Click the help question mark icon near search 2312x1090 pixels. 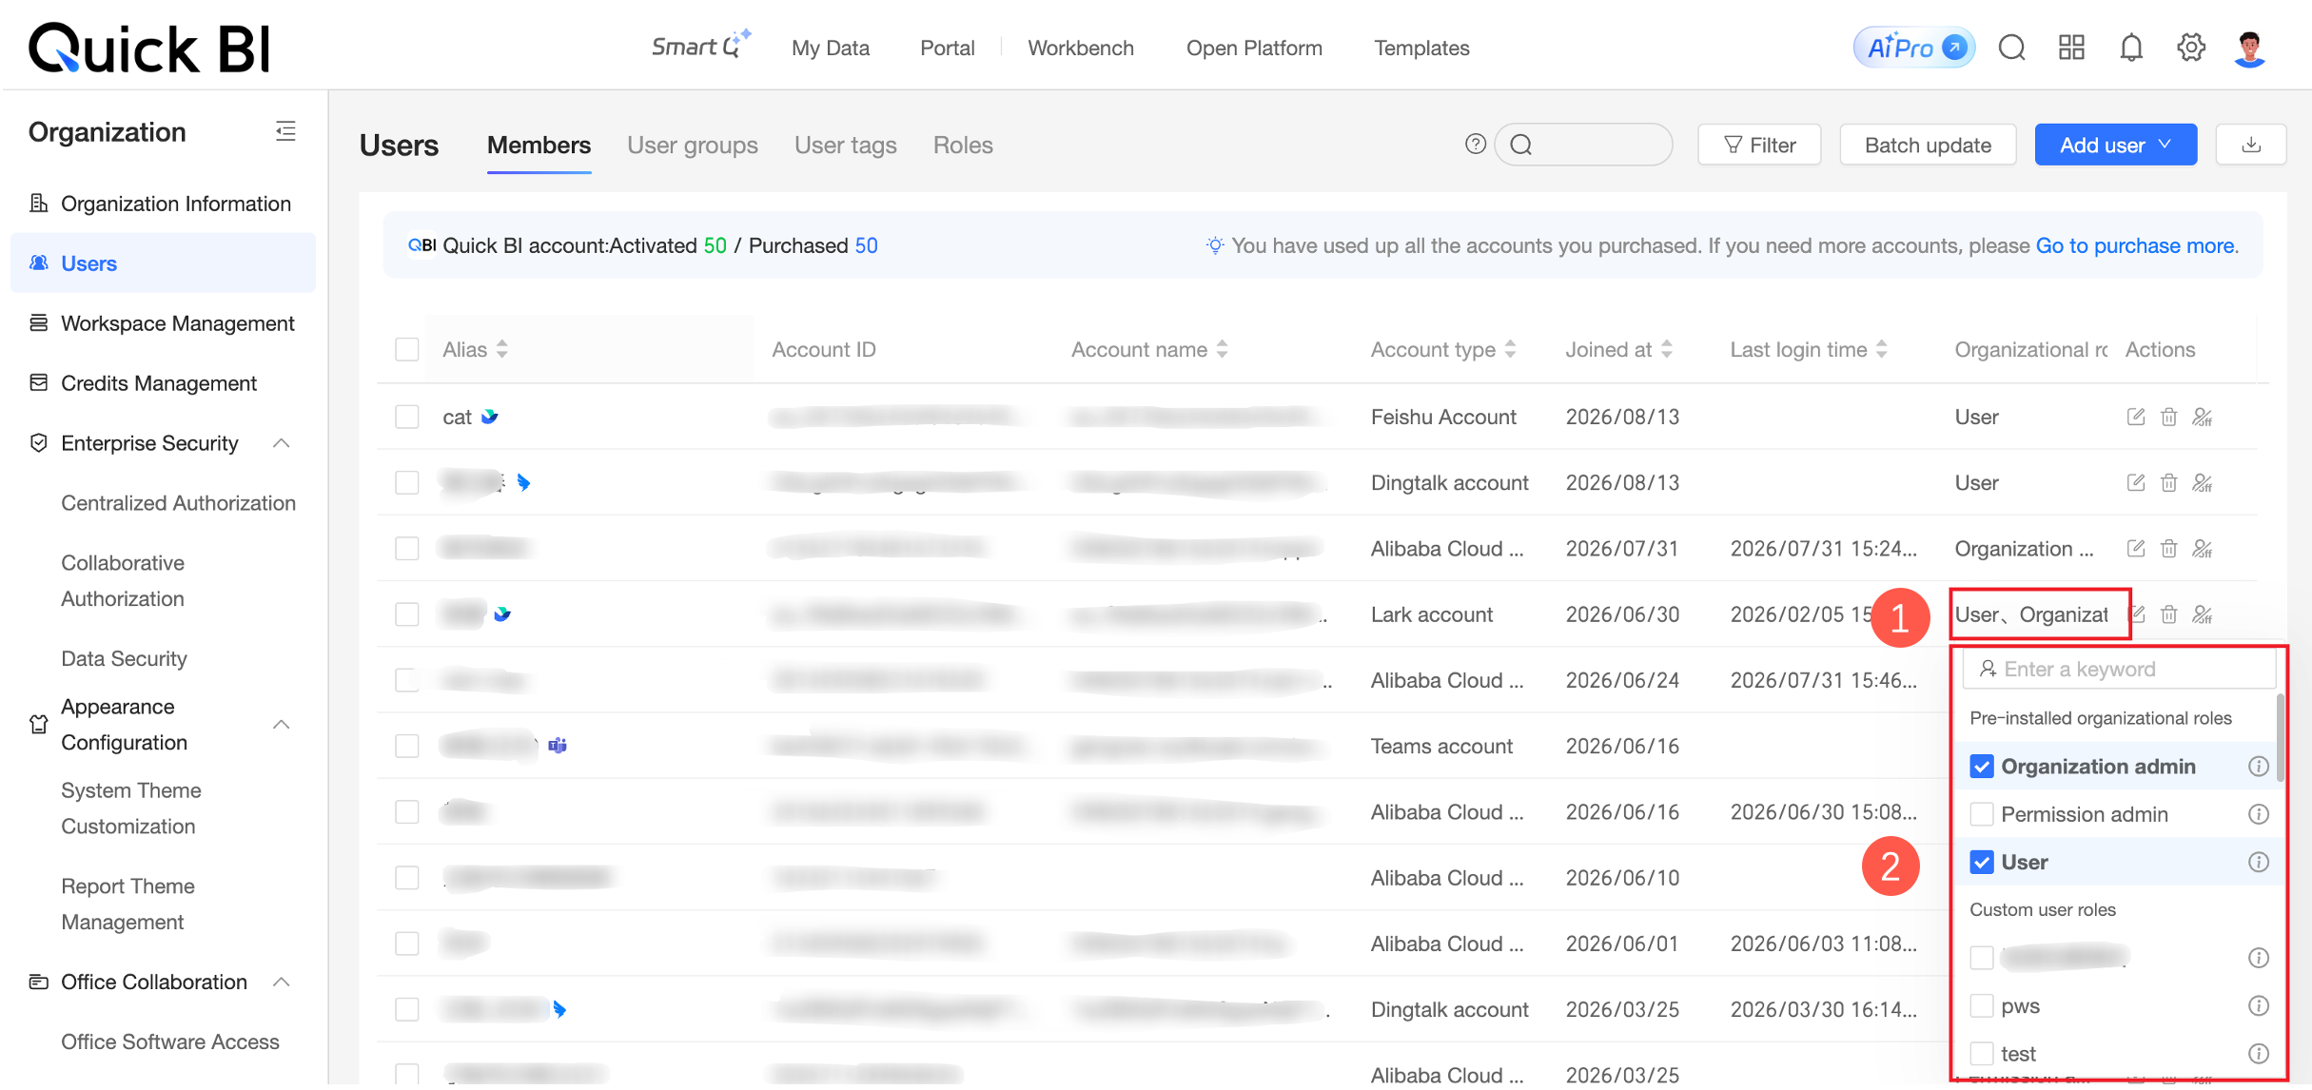[x=1475, y=144]
